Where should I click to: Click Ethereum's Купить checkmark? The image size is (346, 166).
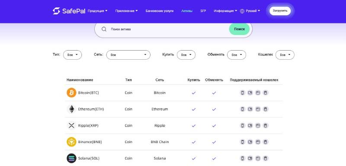194,109
